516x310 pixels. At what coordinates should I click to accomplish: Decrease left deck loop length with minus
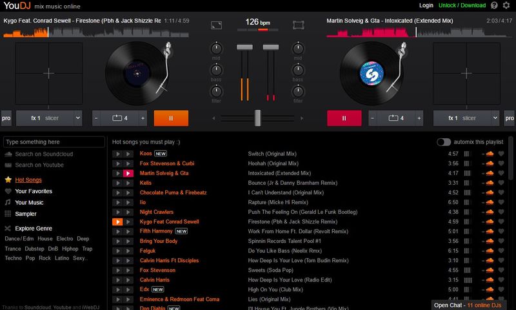[96, 118]
